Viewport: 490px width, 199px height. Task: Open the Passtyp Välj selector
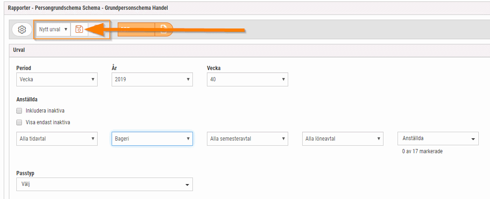[104, 185]
